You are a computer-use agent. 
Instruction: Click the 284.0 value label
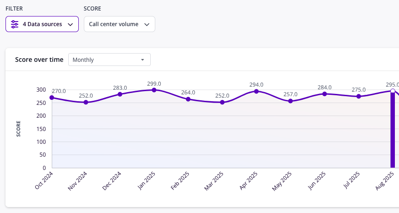click(325, 87)
